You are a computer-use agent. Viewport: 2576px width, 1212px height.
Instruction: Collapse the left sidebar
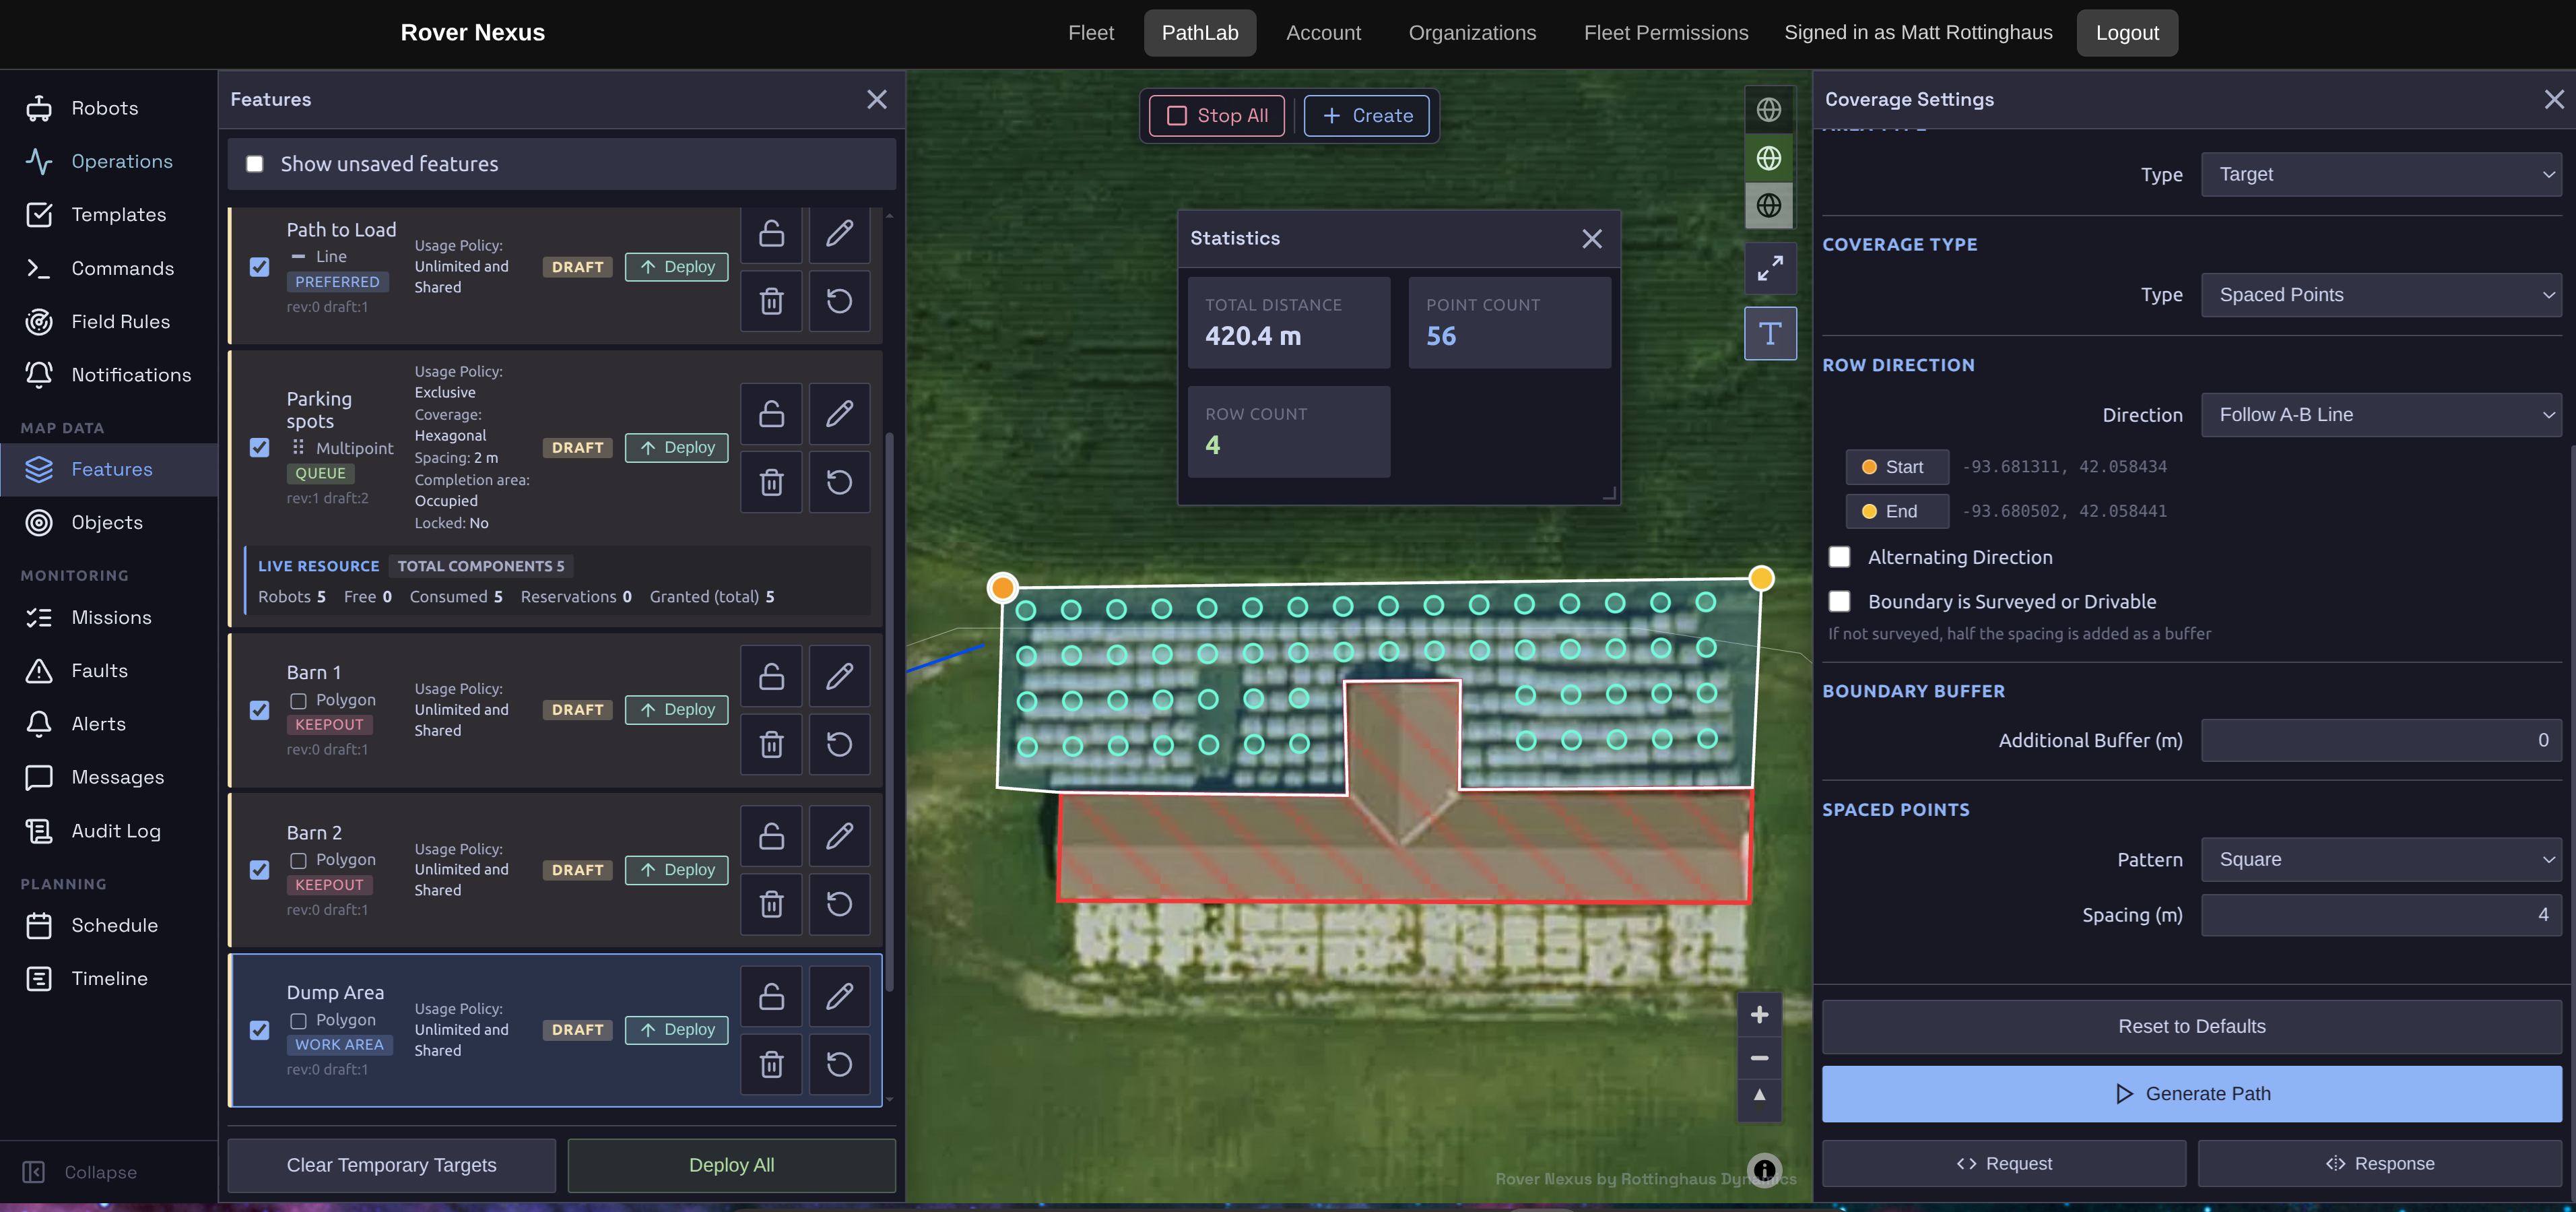pyautogui.click(x=80, y=1172)
